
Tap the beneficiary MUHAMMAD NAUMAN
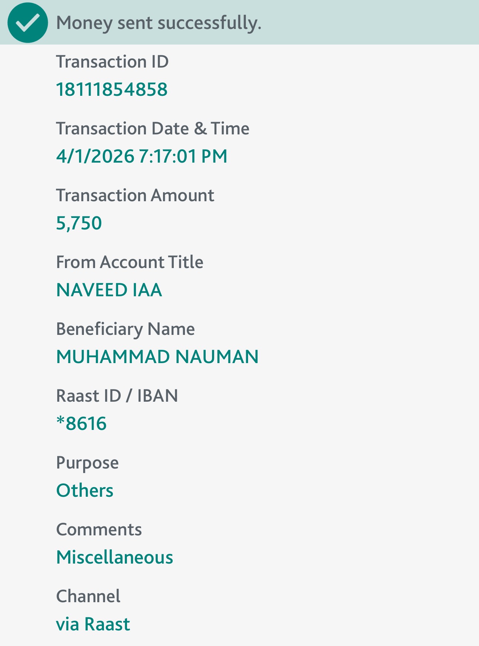tap(157, 357)
